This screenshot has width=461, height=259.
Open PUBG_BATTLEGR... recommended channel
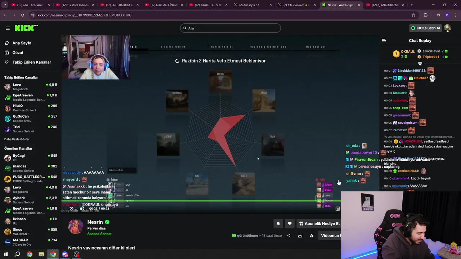pyautogui.click(x=31, y=179)
